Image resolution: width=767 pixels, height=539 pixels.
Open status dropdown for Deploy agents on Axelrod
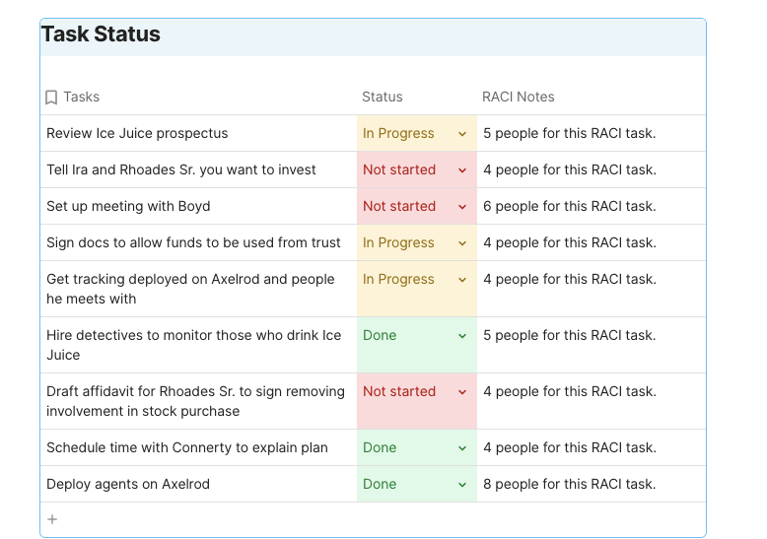pos(461,485)
